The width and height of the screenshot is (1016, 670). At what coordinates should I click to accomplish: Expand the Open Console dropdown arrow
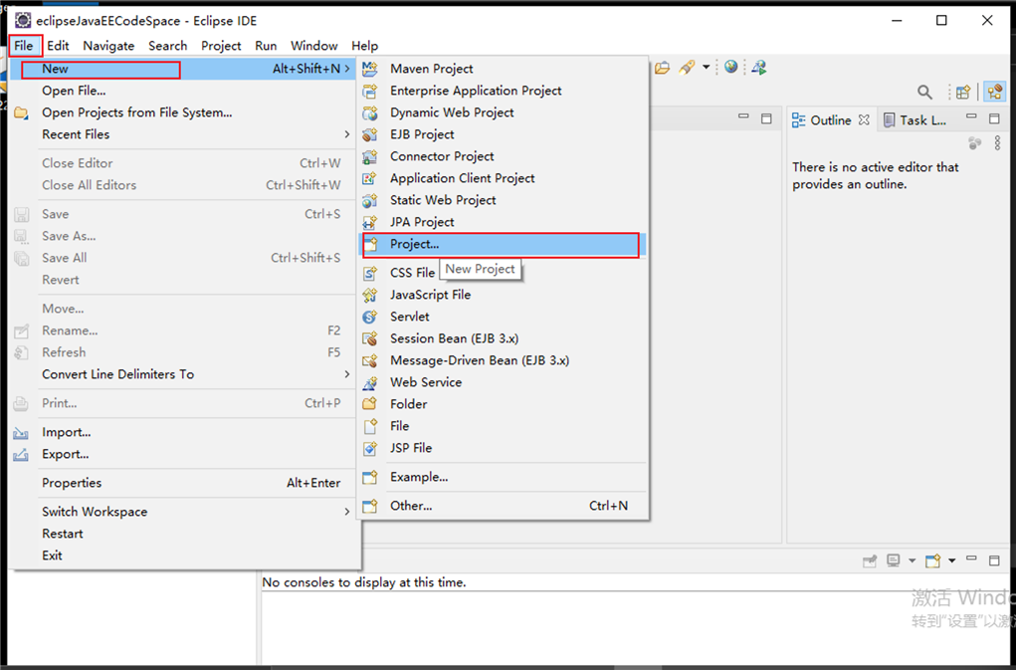(952, 560)
